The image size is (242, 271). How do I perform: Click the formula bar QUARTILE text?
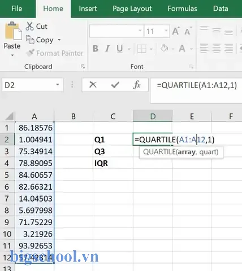coord(197,85)
